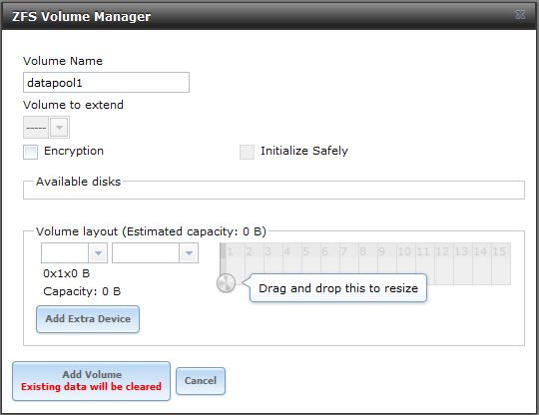Image resolution: width=539 pixels, height=415 pixels.
Task: Cancel the ZFS Volume Manager dialog
Action: 201,381
